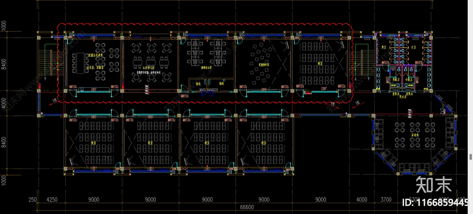Click the ID: 1166859445 text
The height and width of the screenshot is (214, 473).
[x=435, y=202]
